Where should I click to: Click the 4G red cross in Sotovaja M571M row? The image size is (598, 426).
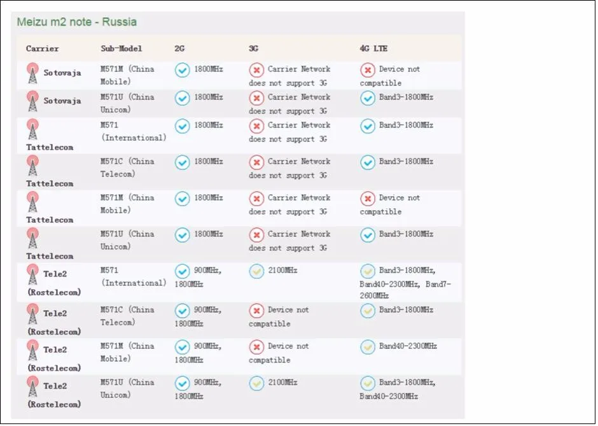(368, 70)
